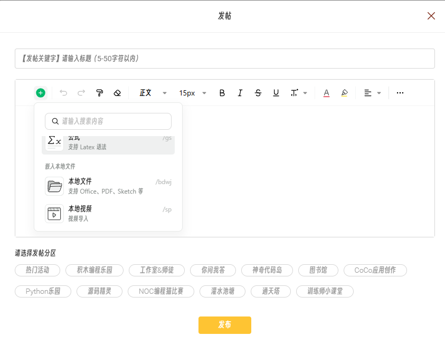Image resolution: width=445 pixels, height=355 pixels.
Task: Apply underline formatting
Action: coord(276,93)
